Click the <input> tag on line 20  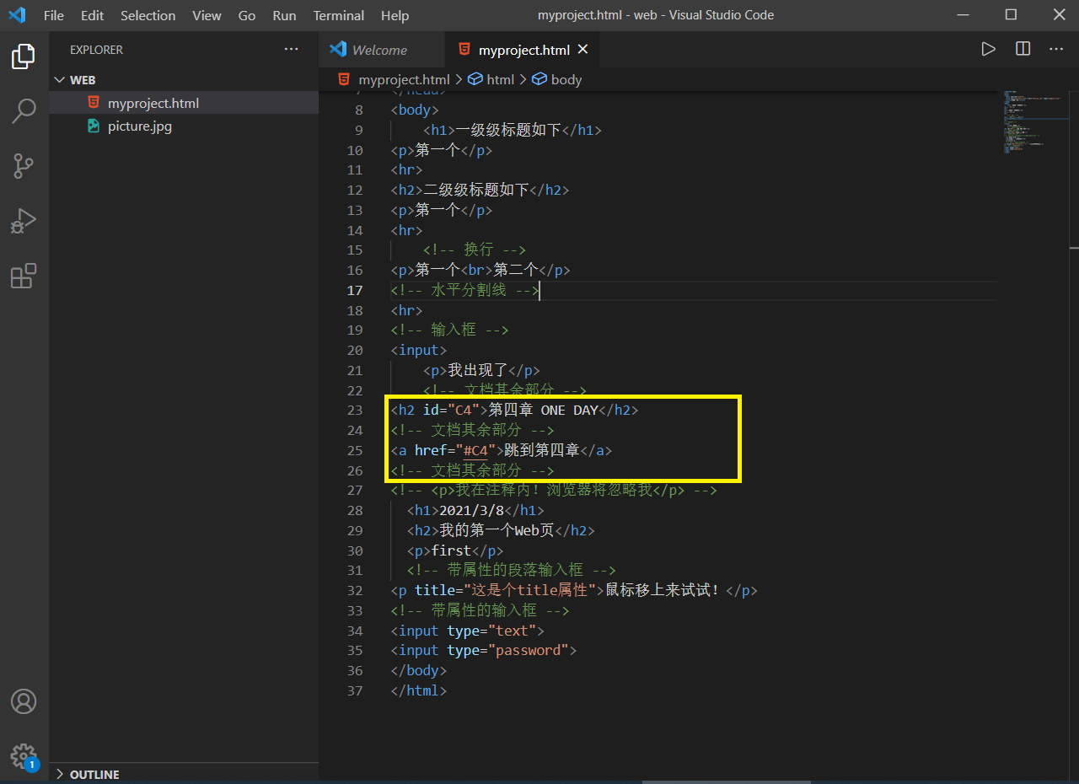point(419,350)
